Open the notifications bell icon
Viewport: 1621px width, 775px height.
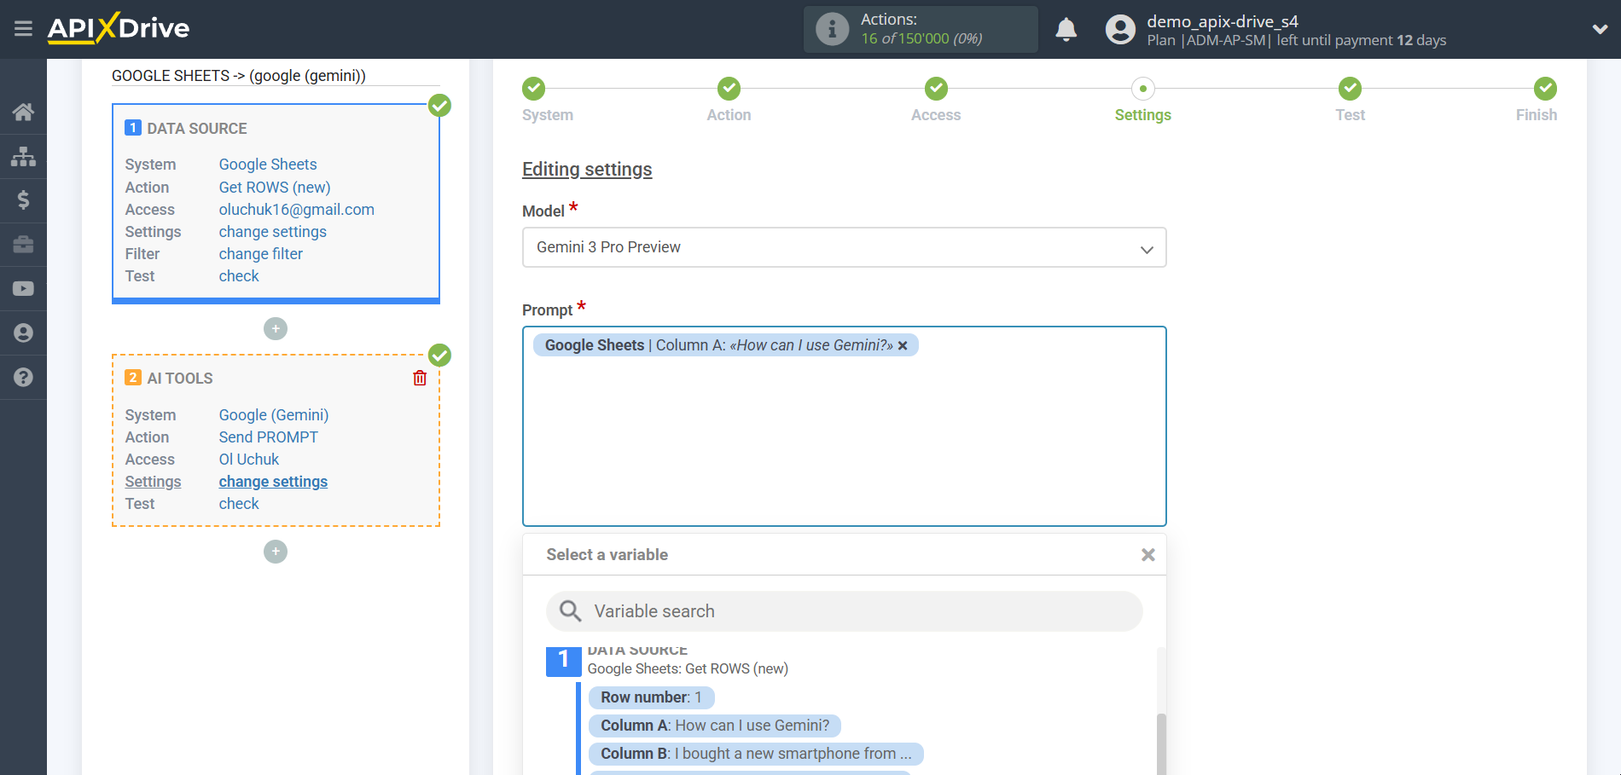pos(1066,28)
